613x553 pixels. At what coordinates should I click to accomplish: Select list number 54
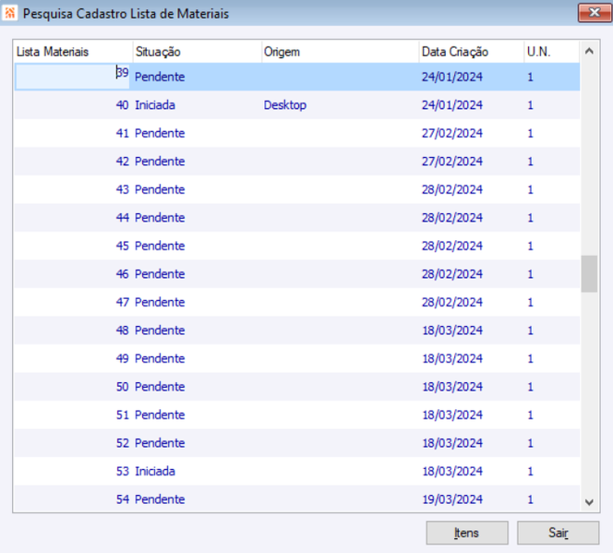[x=122, y=499]
